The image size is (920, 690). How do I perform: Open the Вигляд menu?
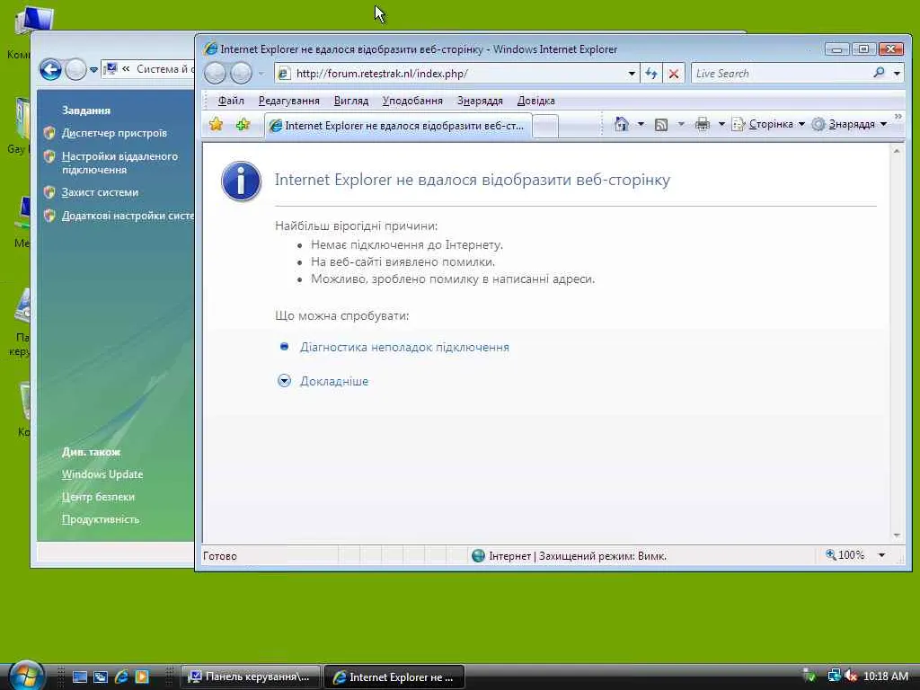tap(351, 101)
